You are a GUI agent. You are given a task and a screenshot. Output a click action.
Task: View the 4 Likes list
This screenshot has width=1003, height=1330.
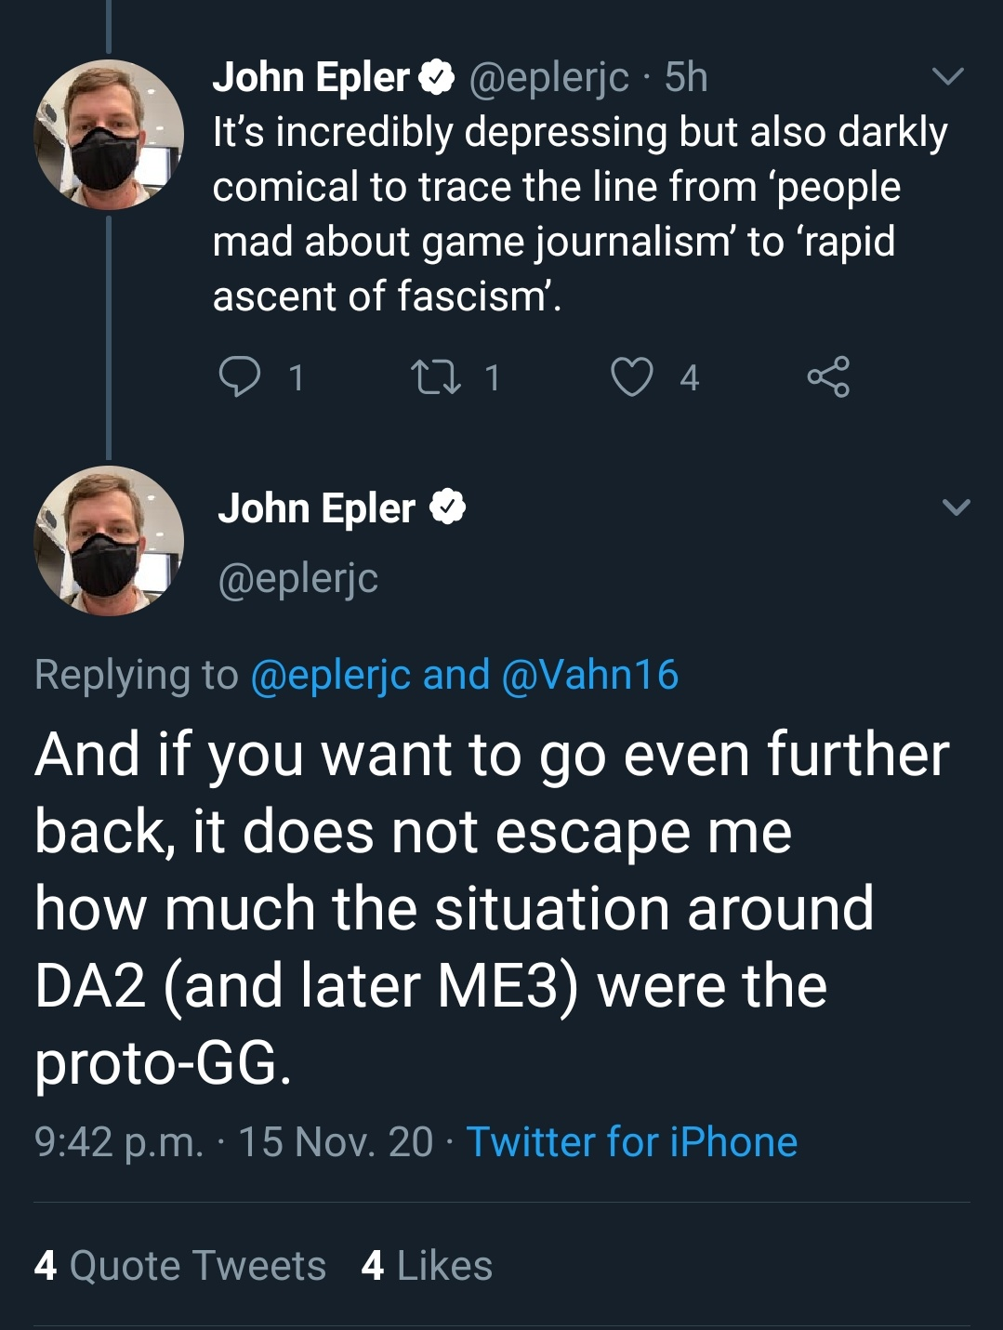(427, 1265)
